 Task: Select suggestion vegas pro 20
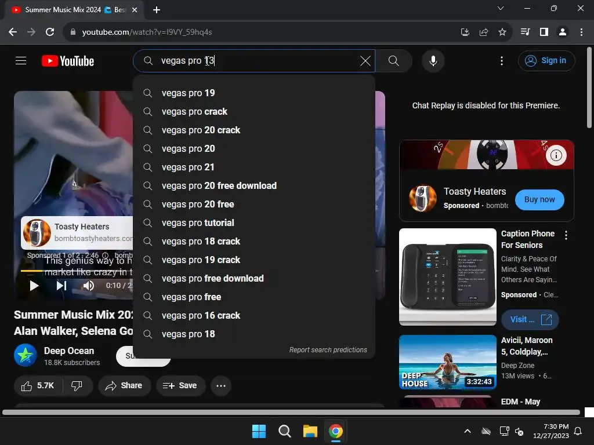coord(254,149)
